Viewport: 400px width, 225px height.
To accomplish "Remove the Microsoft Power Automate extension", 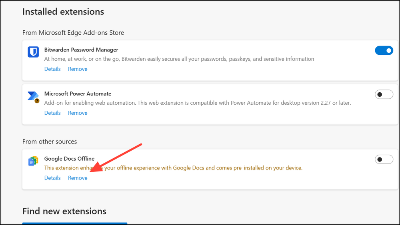I will point(78,113).
